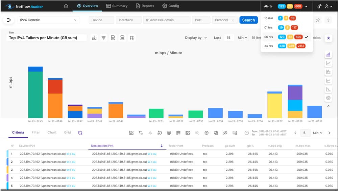Pin this view with the pin icon
This screenshot has height=191, width=338.
tap(318, 20)
